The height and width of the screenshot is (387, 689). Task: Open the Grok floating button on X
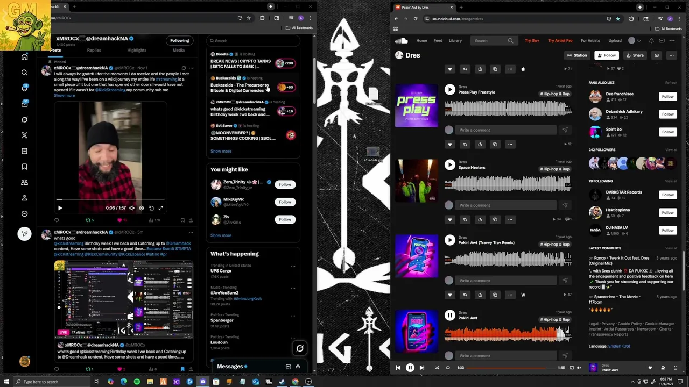point(300,348)
